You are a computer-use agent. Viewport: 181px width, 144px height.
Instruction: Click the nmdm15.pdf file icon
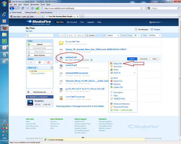pos(61,67)
